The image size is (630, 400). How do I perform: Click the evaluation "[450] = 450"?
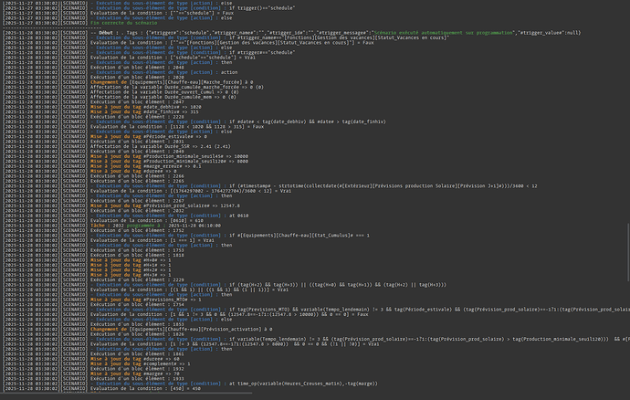pyautogui.click(x=145, y=389)
